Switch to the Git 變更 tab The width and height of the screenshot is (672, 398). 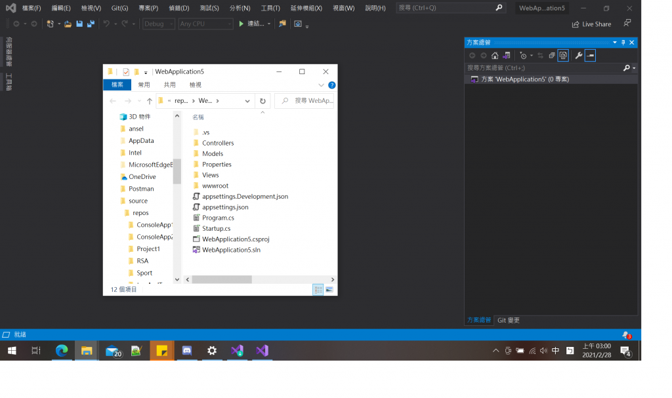point(509,321)
